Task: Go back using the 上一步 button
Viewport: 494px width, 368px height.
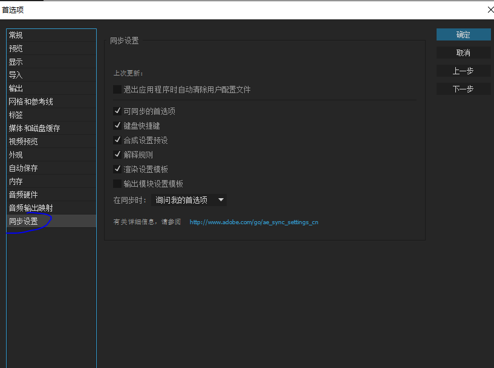Action: click(463, 71)
